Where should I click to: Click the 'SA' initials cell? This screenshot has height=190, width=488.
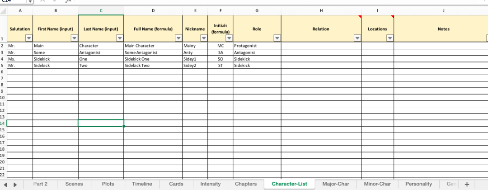point(221,52)
